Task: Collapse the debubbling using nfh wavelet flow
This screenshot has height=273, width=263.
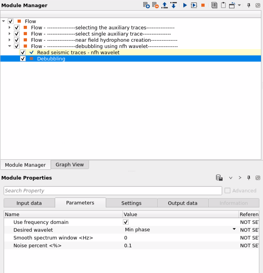Action: coord(10,46)
